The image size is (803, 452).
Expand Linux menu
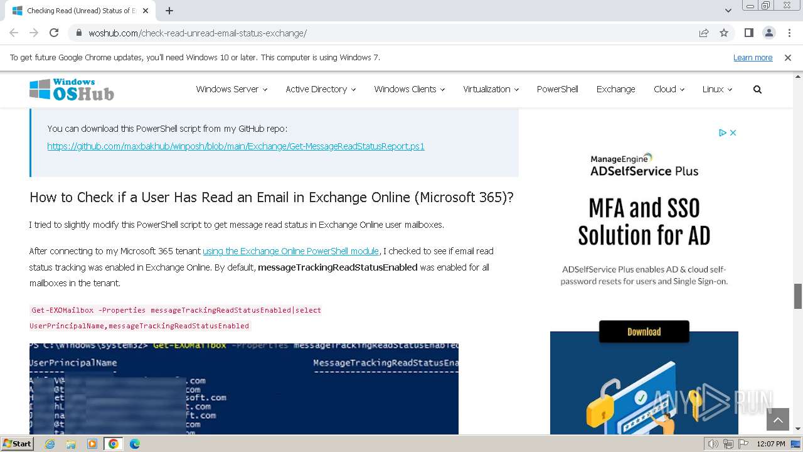pyautogui.click(x=717, y=89)
